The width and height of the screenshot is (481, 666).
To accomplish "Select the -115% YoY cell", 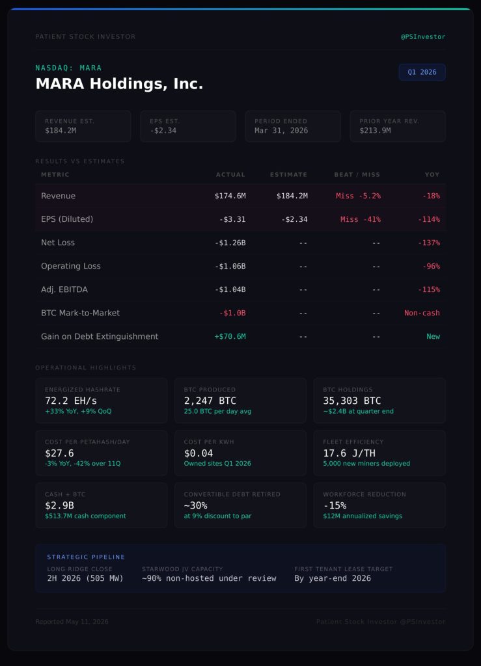I will pyautogui.click(x=429, y=289).
